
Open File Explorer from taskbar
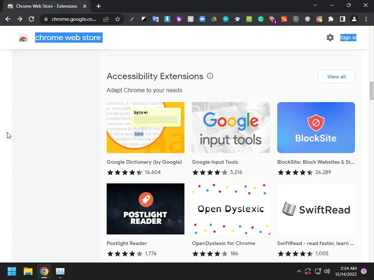pyautogui.click(x=28, y=271)
